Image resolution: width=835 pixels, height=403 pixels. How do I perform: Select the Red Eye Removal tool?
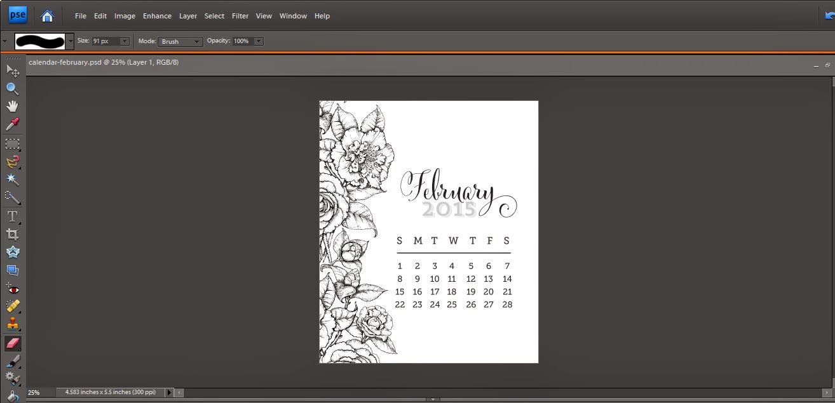coord(13,289)
